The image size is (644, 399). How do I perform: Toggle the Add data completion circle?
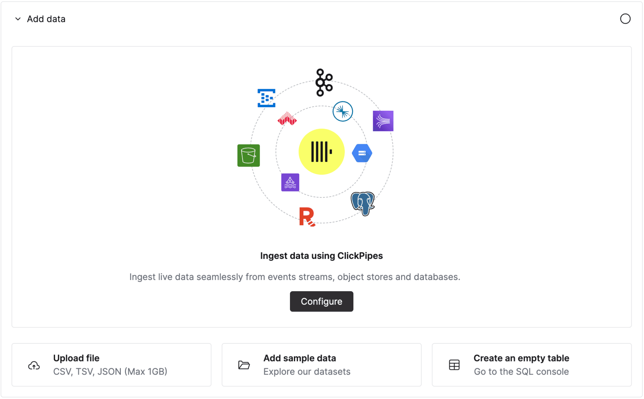coord(625,19)
